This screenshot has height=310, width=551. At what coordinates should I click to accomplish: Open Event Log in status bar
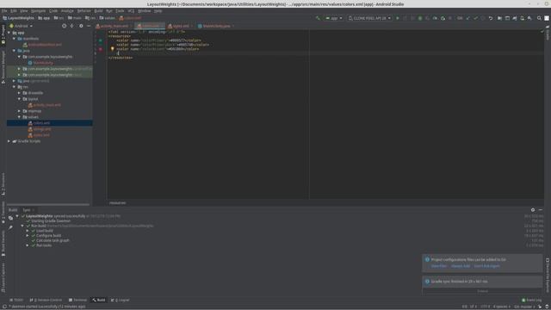coord(532,300)
